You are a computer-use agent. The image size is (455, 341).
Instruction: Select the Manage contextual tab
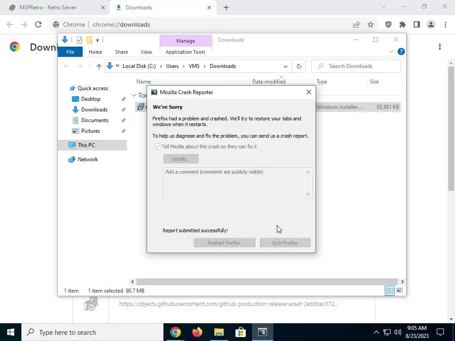click(x=186, y=41)
